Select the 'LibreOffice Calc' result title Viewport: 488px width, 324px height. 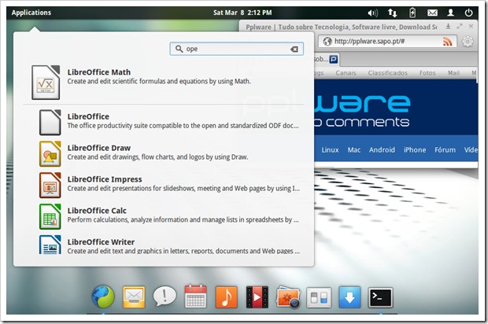click(97, 211)
